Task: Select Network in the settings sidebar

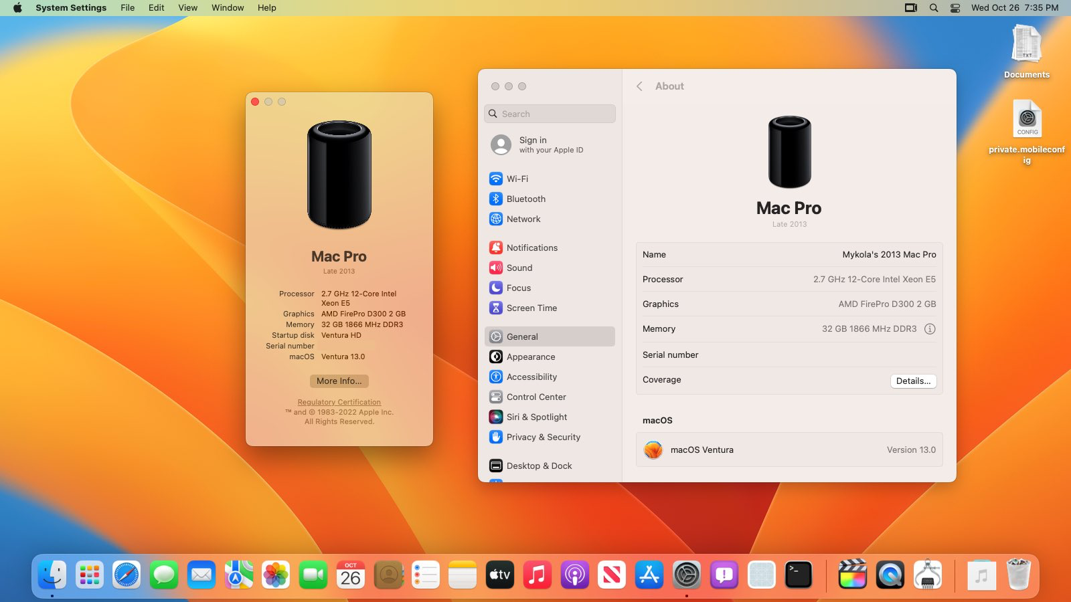Action: tap(550, 219)
